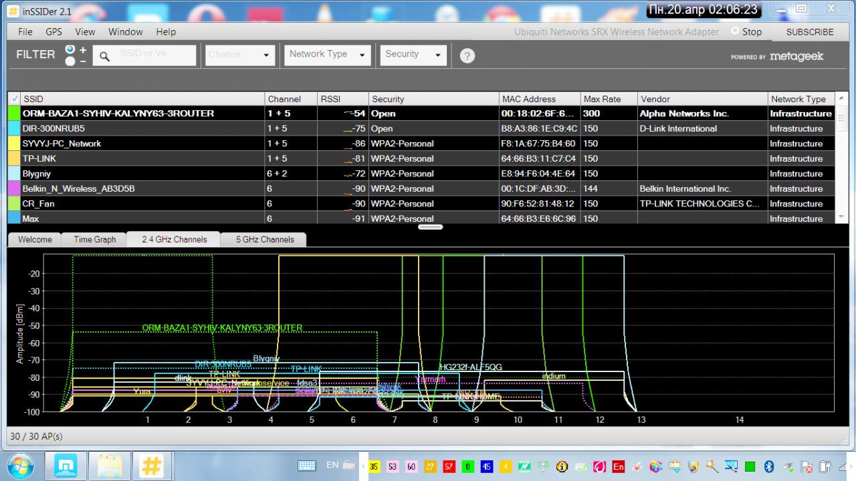This screenshot has height=481, width=856.
Task: Open the file explorer taskbar icon
Action: pos(109,465)
